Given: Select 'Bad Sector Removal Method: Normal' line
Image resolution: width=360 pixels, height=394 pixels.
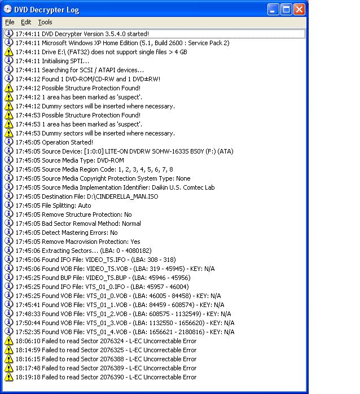Looking at the screenshot, I should [78, 224].
